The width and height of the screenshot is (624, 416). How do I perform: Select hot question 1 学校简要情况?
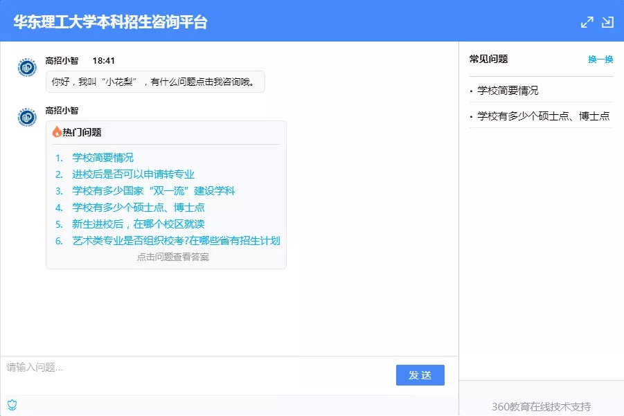[x=102, y=158]
